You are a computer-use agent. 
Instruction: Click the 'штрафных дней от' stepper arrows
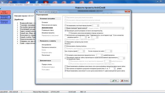(x=86, y=37)
